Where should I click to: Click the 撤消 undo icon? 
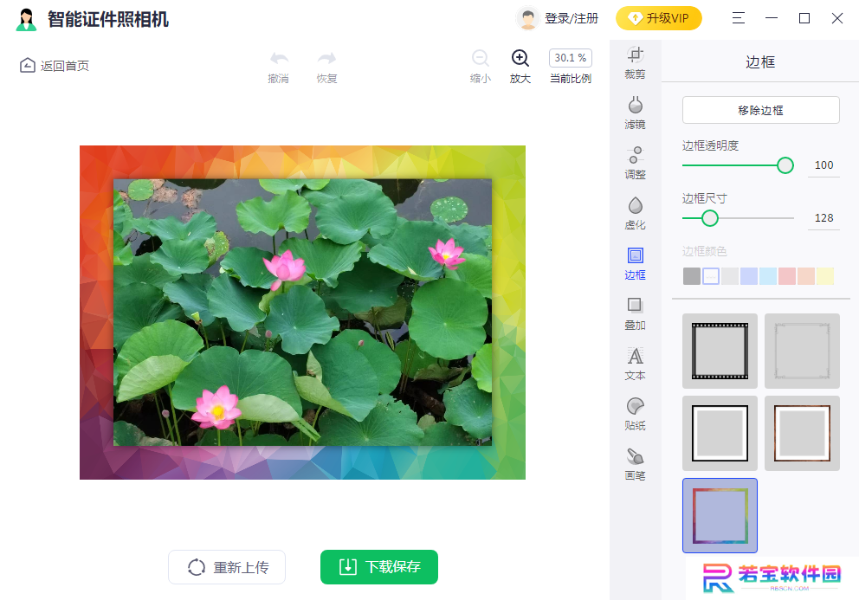[279, 58]
